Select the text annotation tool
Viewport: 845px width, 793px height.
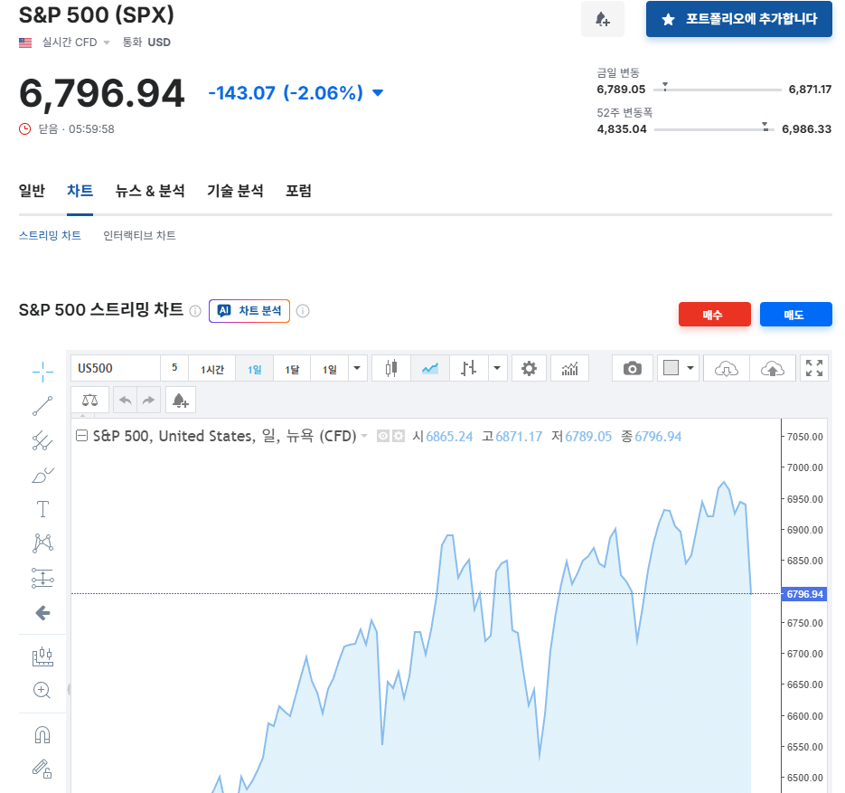[x=42, y=509]
